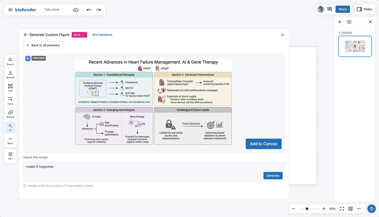Click Back to all previews
This screenshot has height=217, width=379.
[x=43, y=45]
